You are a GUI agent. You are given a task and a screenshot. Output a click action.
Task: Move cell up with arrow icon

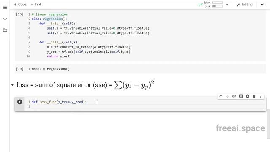221,96
